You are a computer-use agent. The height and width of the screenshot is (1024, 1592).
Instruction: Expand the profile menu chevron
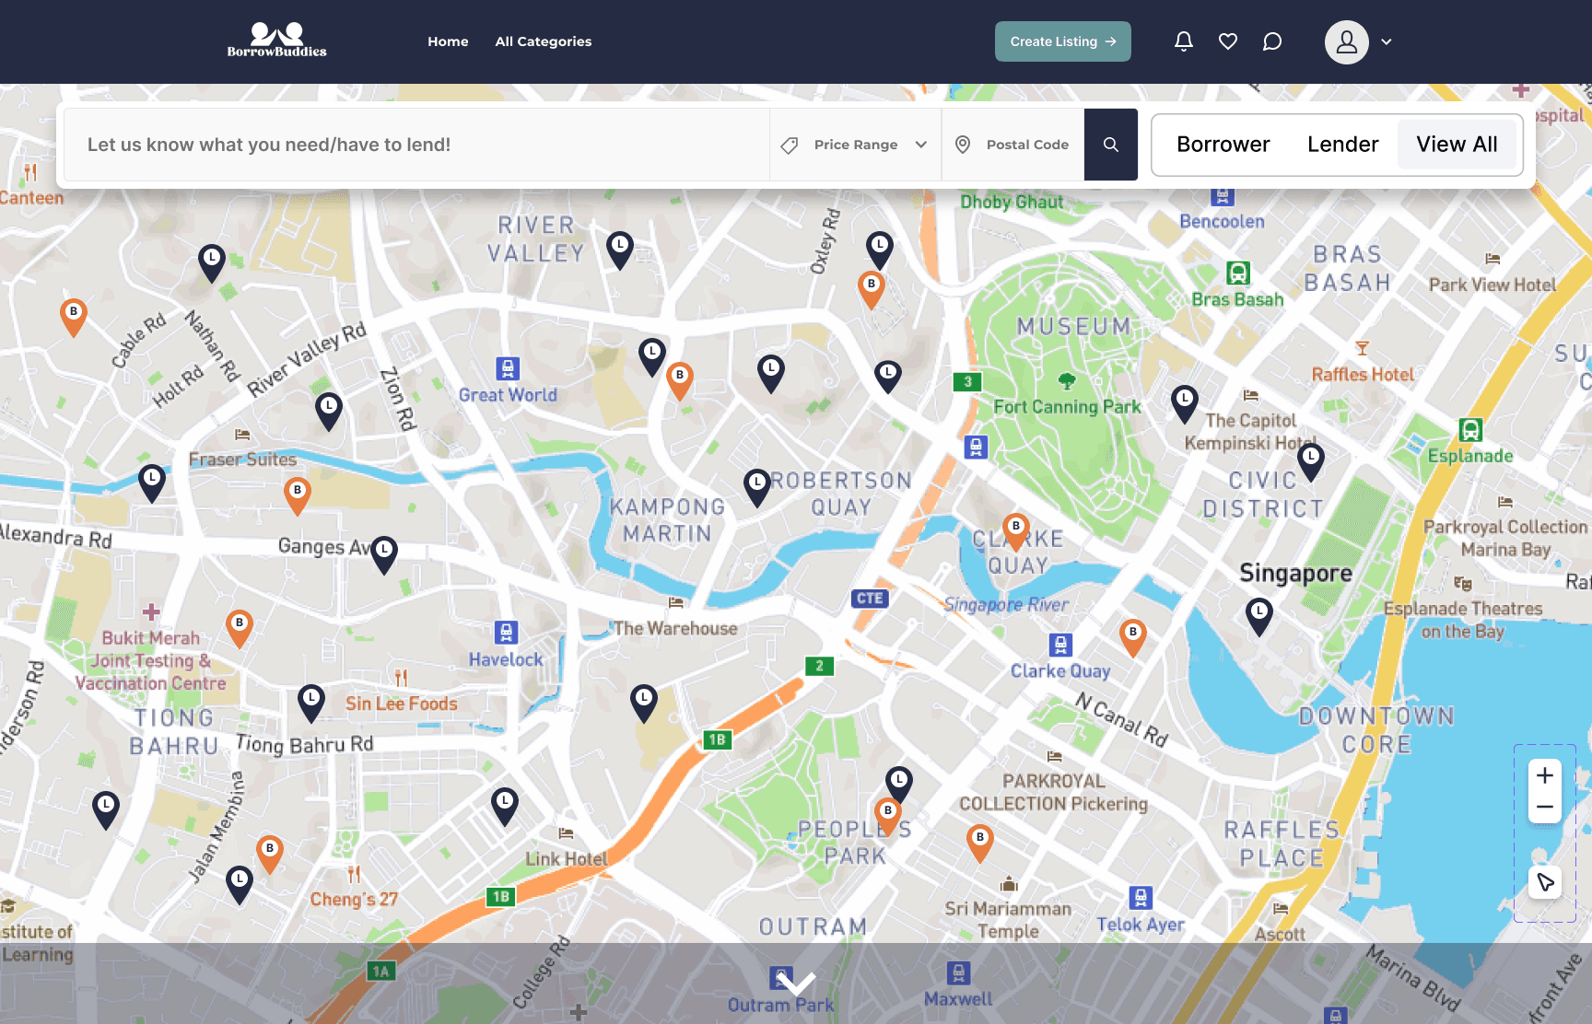coord(1387,42)
